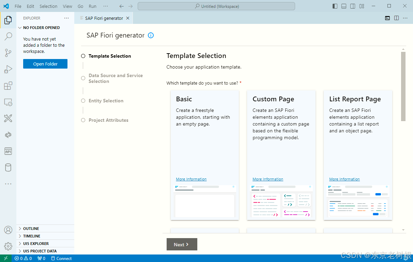
Task: Open the Manage gear icon
Action: pos(8,246)
